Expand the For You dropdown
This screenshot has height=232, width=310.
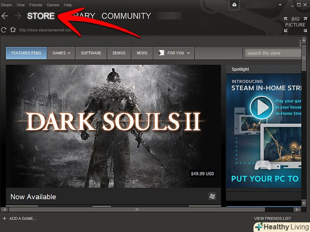[174, 53]
